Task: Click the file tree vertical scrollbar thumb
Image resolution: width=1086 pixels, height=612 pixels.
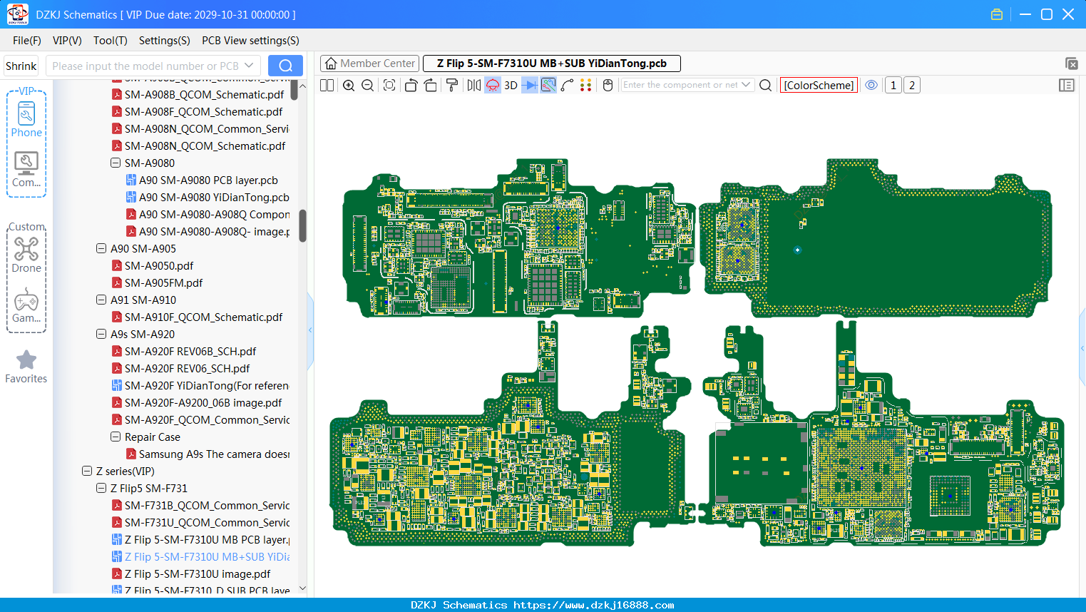Action: (x=302, y=225)
